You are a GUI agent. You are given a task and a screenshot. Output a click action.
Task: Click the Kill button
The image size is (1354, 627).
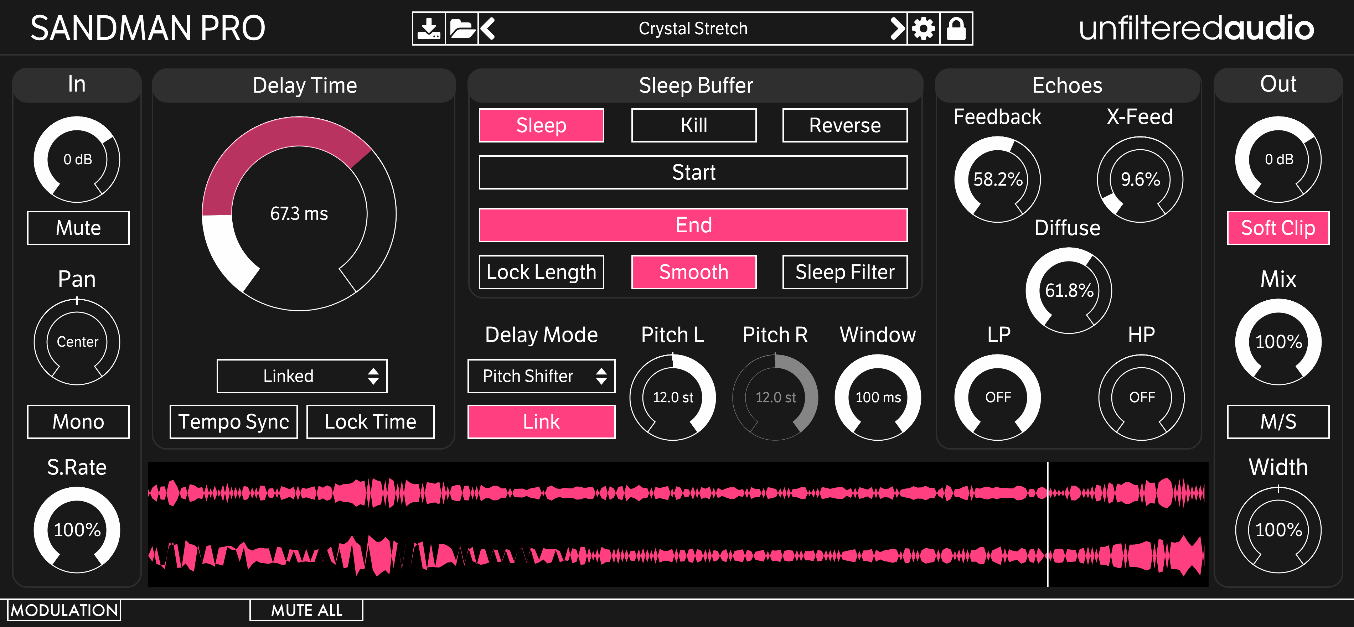click(694, 125)
